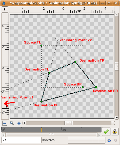Toggle the animation mode green check button
The width and height of the screenshot is (120, 145).
(x=106, y=132)
